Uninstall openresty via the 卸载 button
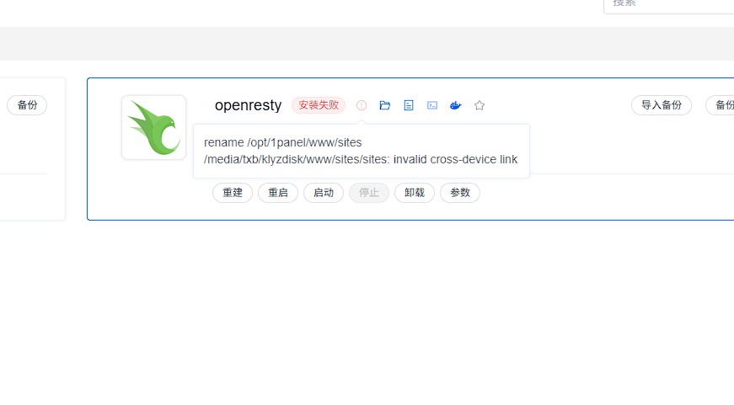Image resolution: width=734 pixels, height=405 pixels. (415, 193)
